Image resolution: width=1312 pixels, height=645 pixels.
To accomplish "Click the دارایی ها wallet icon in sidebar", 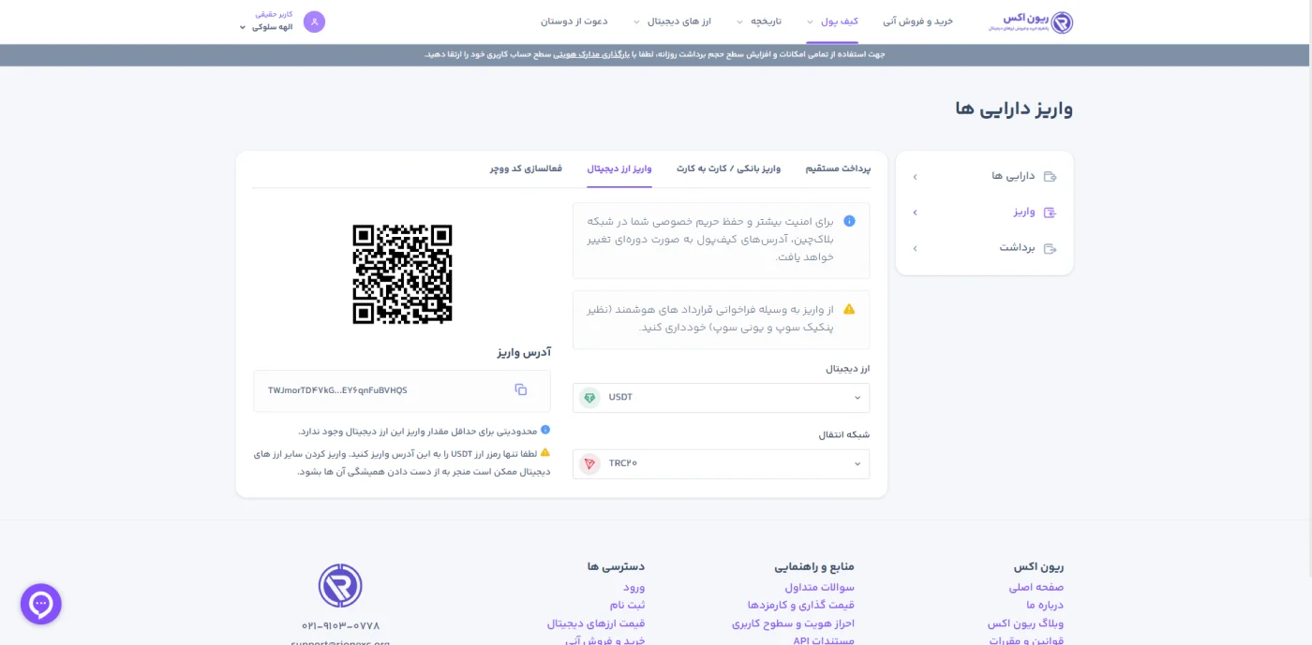I will pos(1050,176).
